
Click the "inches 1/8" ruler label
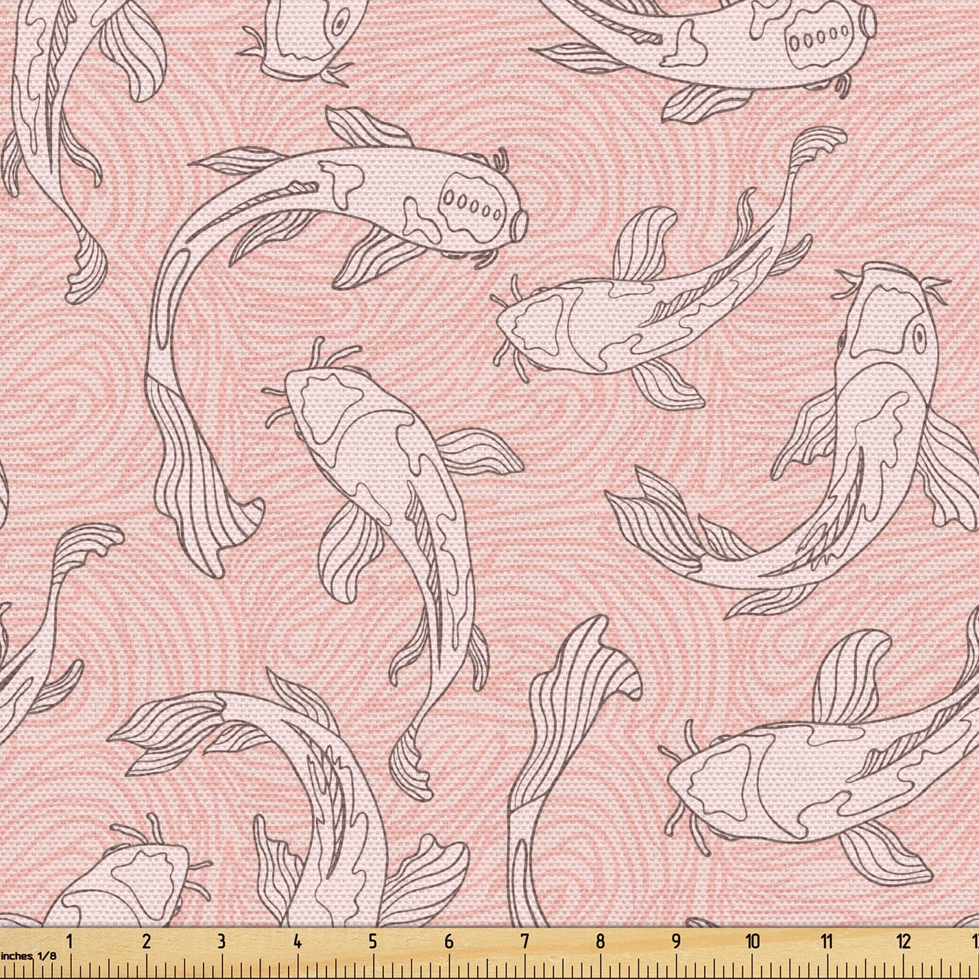29,956
